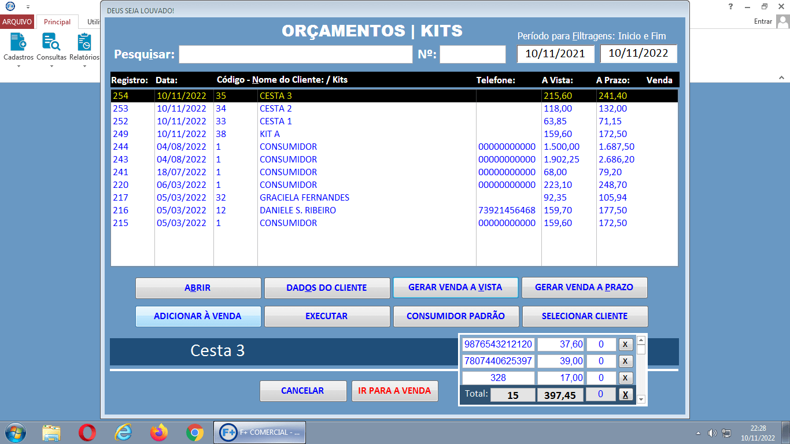Select the CESTA 1 row

pos(394,121)
